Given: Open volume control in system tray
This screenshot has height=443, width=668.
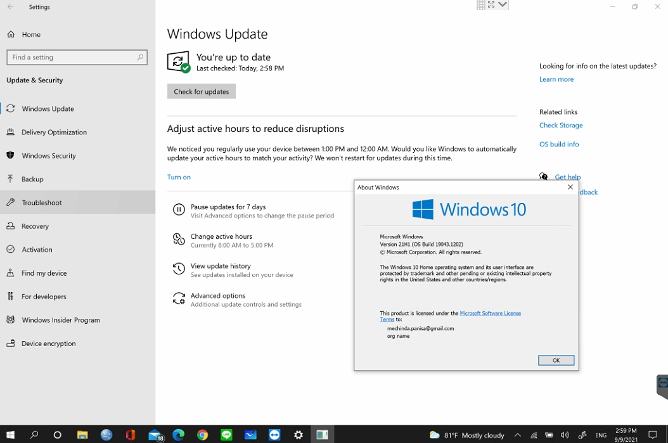Looking at the screenshot, I should click(x=565, y=435).
